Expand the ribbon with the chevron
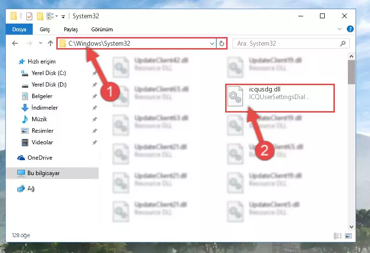370x253 pixels. (x=340, y=29)
